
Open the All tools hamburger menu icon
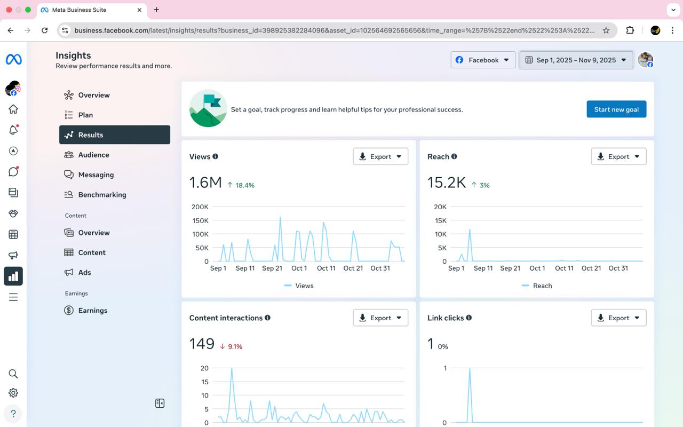click(13, 297)
